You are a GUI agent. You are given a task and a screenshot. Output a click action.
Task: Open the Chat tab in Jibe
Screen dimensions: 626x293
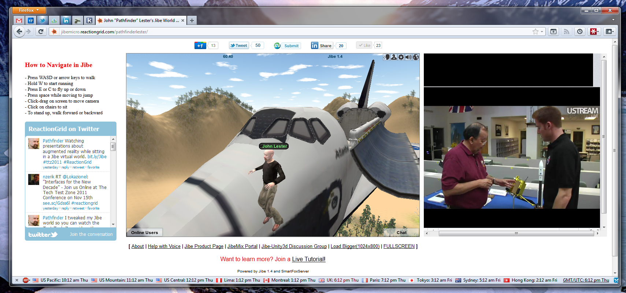pos(401,233)
